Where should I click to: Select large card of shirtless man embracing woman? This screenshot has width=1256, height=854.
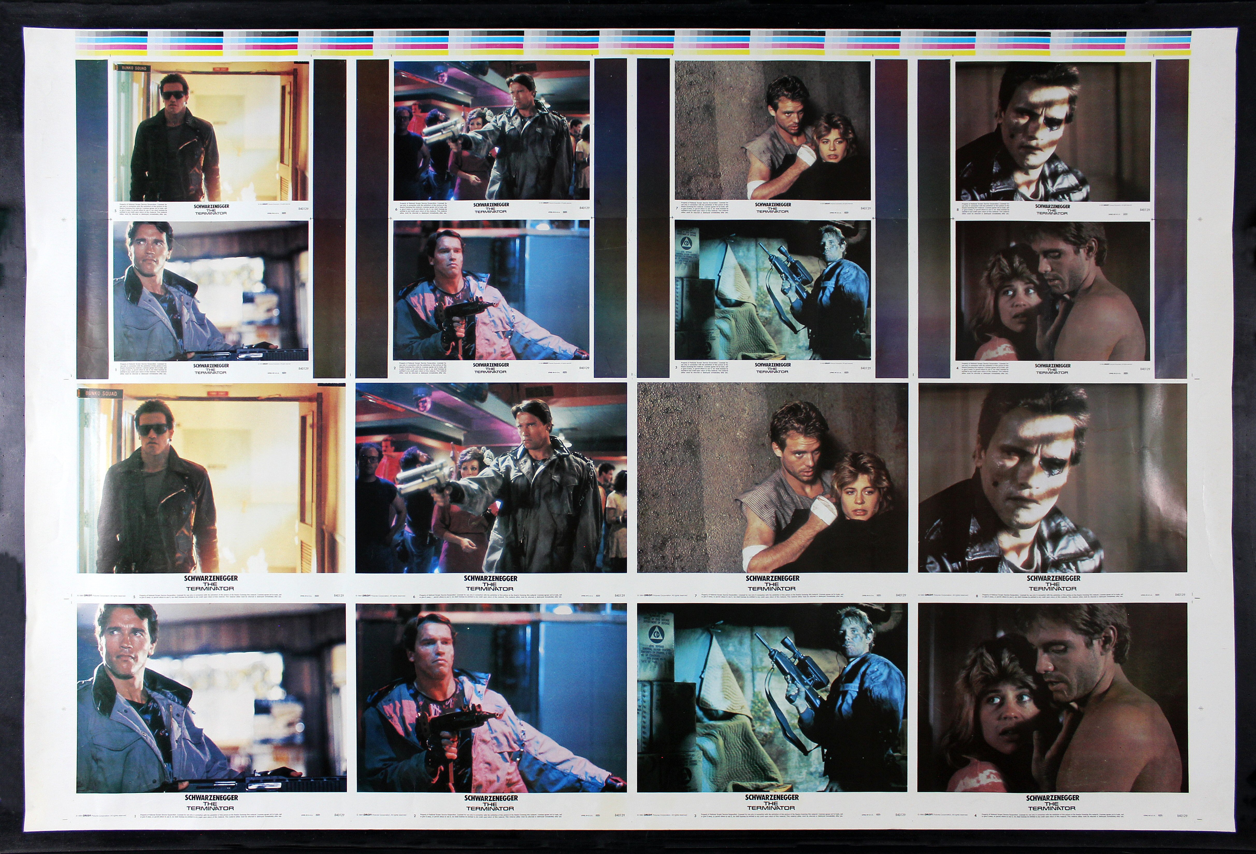coord(1052,698)
